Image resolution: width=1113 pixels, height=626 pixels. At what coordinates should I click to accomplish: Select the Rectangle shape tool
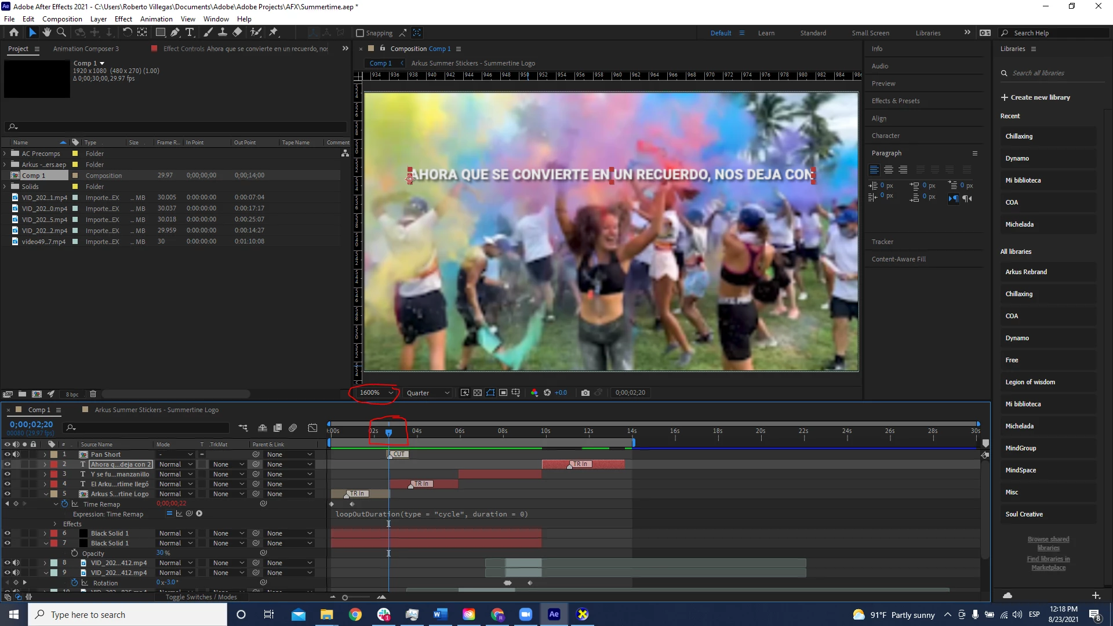161,32
